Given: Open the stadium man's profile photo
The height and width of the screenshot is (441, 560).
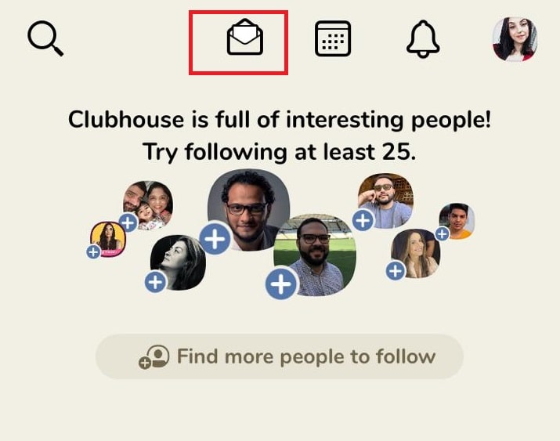Looking at the screenshot, I should click(x=315, y=255).
